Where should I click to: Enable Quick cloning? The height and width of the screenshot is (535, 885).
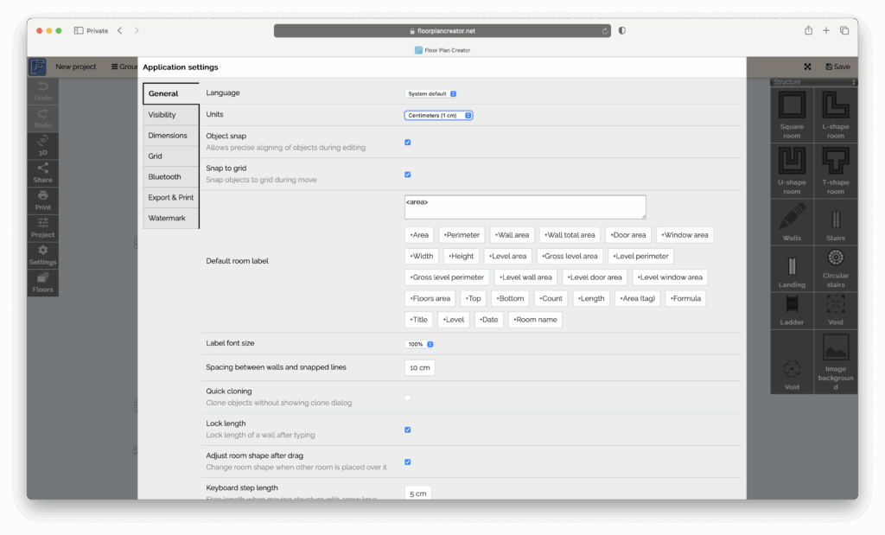click(407, 397)
